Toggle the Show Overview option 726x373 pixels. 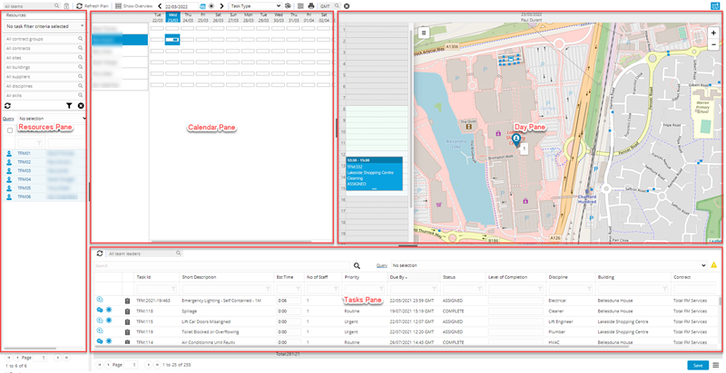(133, 5)
